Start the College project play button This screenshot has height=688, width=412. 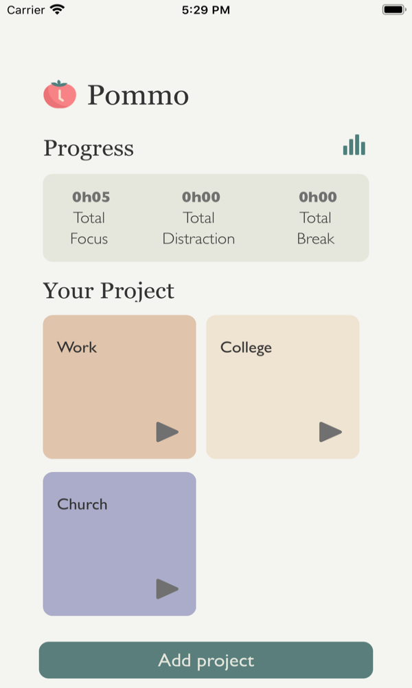coord(330,432)
